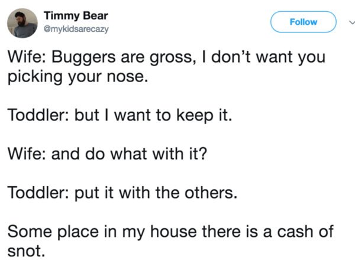Click the word "house" in the last paragraph

[173, 232]
